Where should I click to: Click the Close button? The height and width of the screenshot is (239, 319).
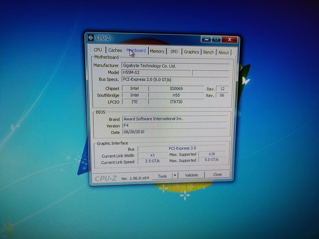click(x=217, y=174)
